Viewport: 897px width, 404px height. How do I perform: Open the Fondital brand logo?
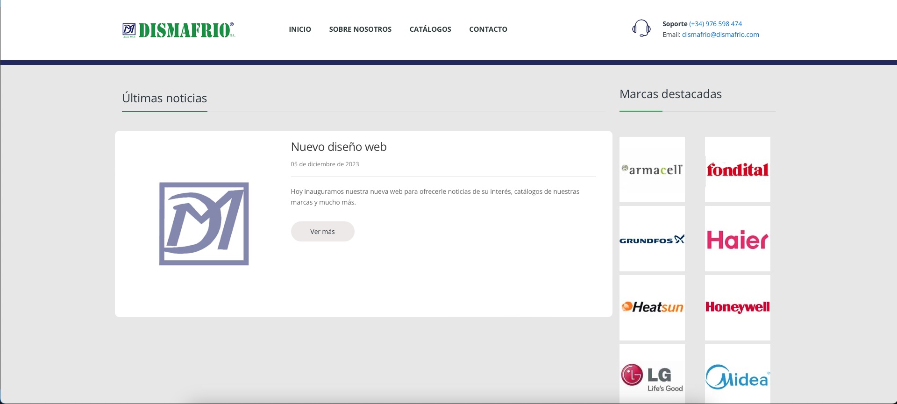click(x=737, y=170)
